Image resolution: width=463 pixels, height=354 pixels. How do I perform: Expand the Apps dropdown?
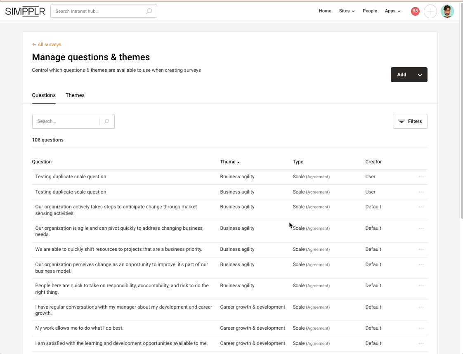coord(392,11)
